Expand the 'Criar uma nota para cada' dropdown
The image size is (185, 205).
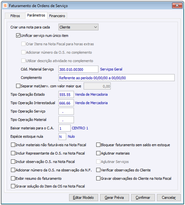[x=79, y=27]
